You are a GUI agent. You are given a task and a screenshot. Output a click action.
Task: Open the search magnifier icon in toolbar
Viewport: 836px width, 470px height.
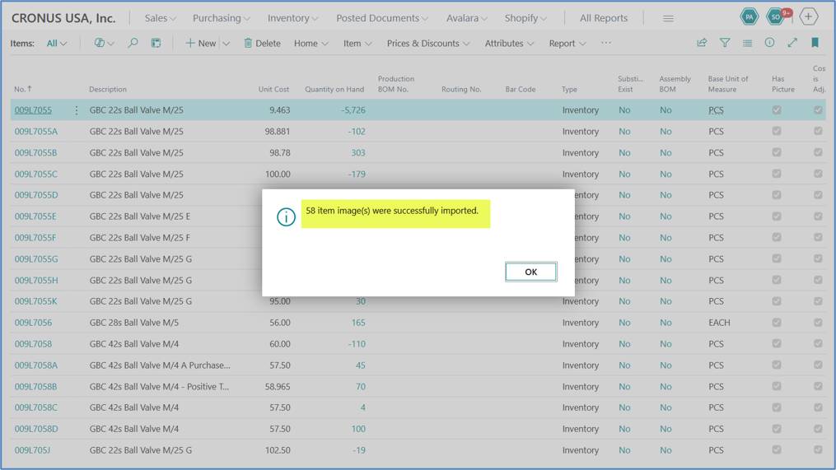[133, 43]
